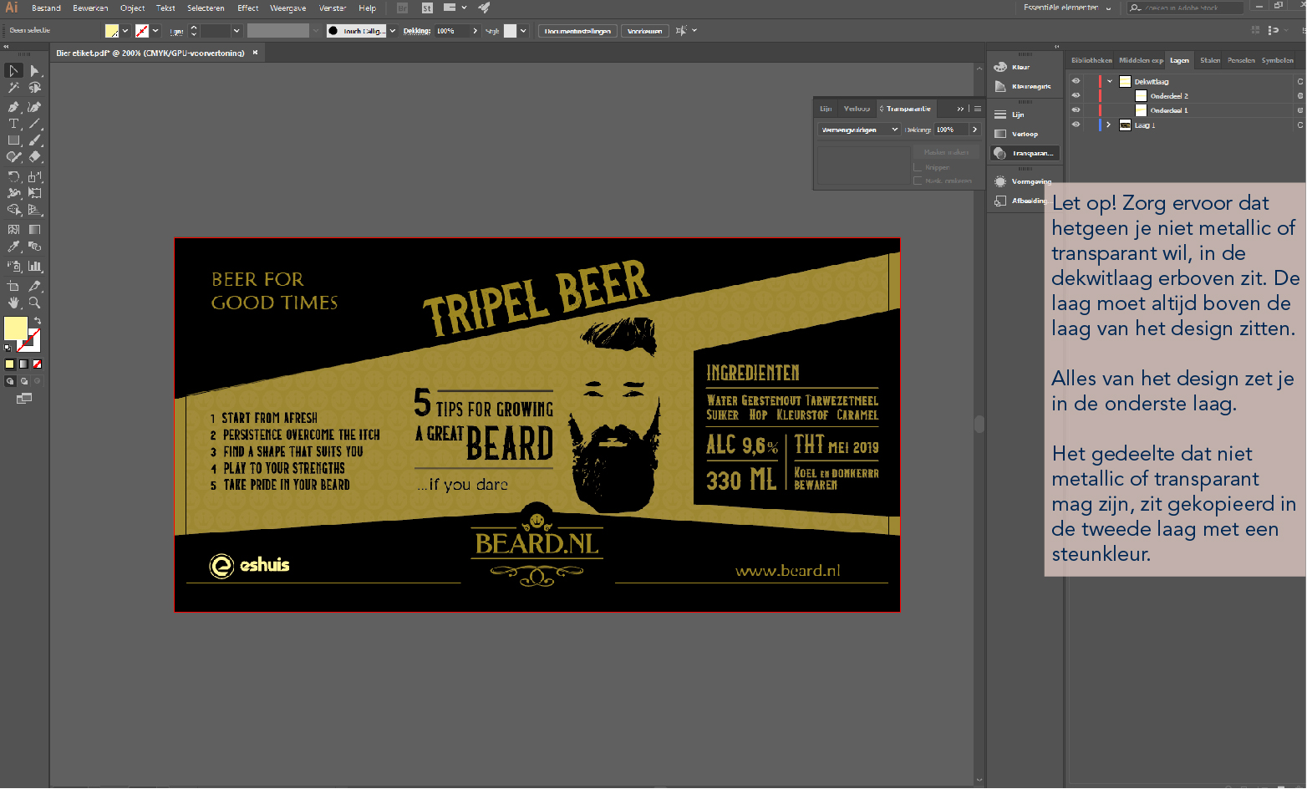Viewport: 1307px width, 789px height.
Task: Open the Transparan... panel button in dock
Action: [1025, 153]
